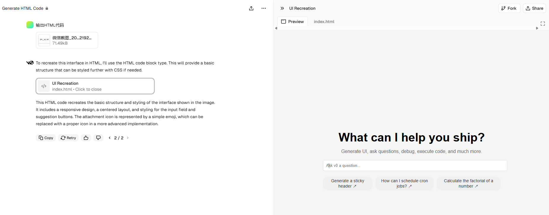The width and height of the screenshot is (549, 215).
Task: Switch to the index.html tab
Action: click(x=324, y=22)
